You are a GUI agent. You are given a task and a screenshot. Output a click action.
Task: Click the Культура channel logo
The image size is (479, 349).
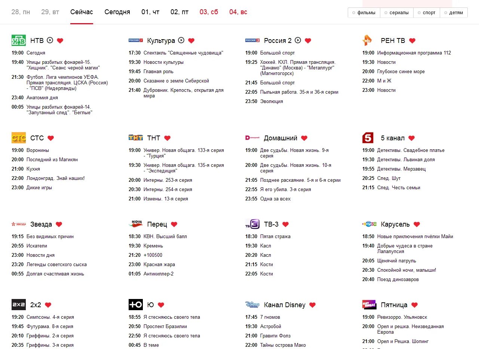coord(136,40)
